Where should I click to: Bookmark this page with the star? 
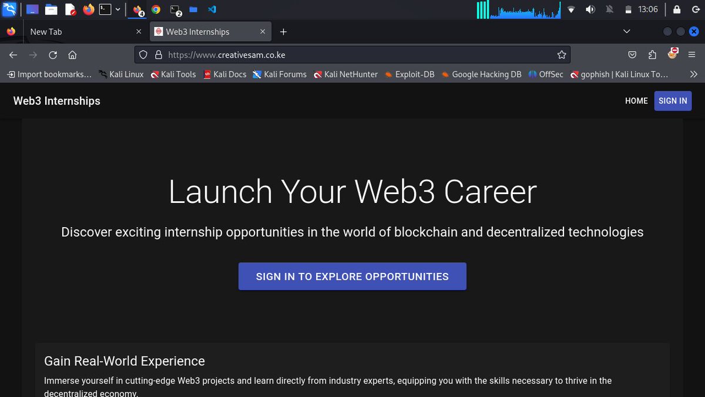click(562, 55)
